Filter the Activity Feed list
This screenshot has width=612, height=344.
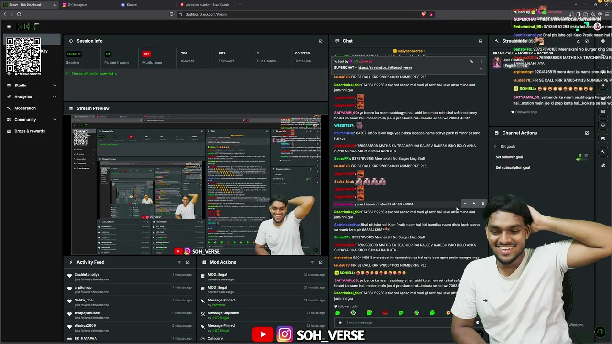179,262
